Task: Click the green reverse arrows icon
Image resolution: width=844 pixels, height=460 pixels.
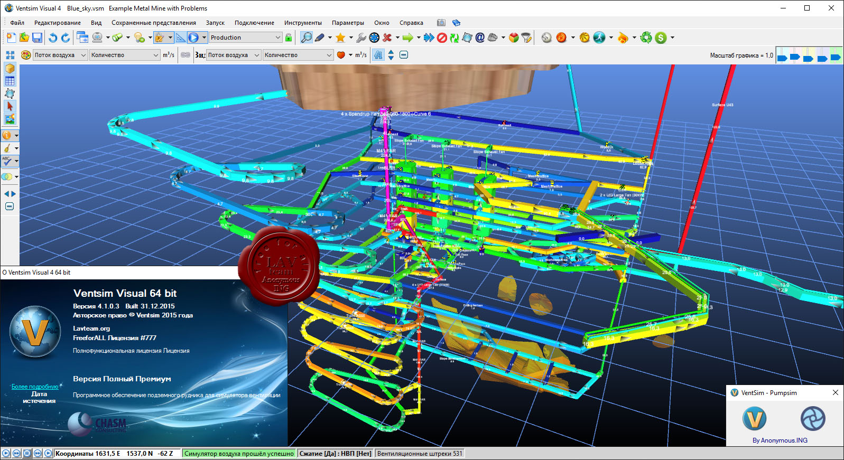Action: click(x=455, y=37)
